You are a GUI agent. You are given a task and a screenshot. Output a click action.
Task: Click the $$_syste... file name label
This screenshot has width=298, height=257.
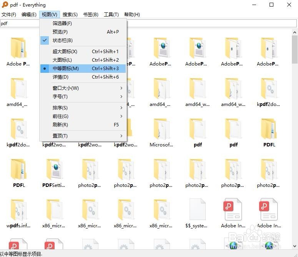pos(196,226)
